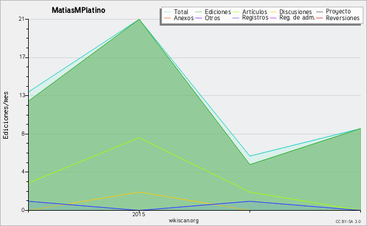This screenshot has height=226, width=367.
Task: Click the Artículos line peak above 2015
Action: (x=139, y=137)
